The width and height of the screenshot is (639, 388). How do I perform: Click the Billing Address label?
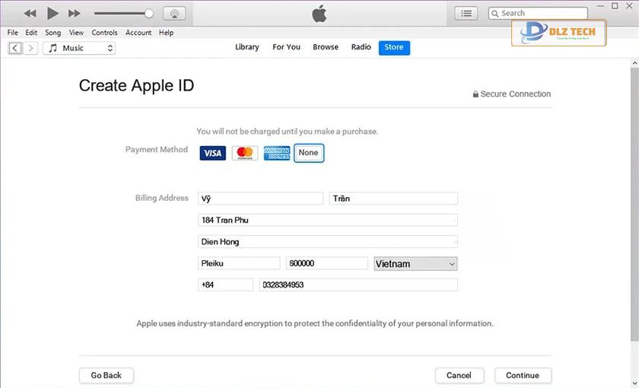tap(162, 198)
